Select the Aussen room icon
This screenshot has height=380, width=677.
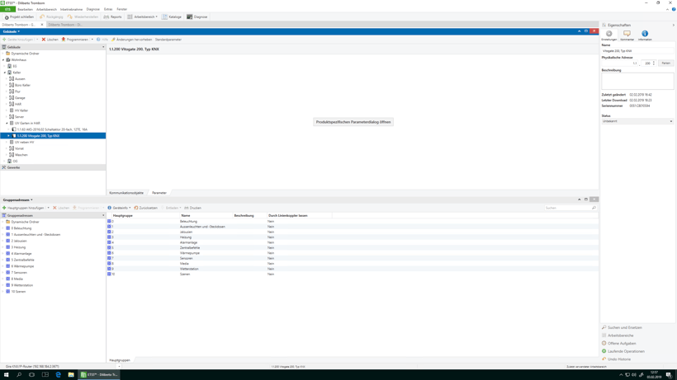12,79
